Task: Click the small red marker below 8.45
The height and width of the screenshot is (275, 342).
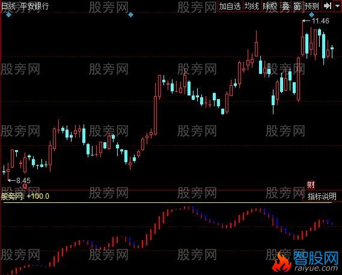Action: (25, 186)
